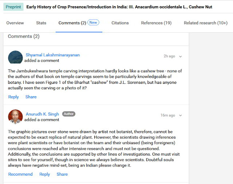Recommend Anurudh K. Singh's comment
The height and width of the screenshot is (184, 233).
pos(20,174)
